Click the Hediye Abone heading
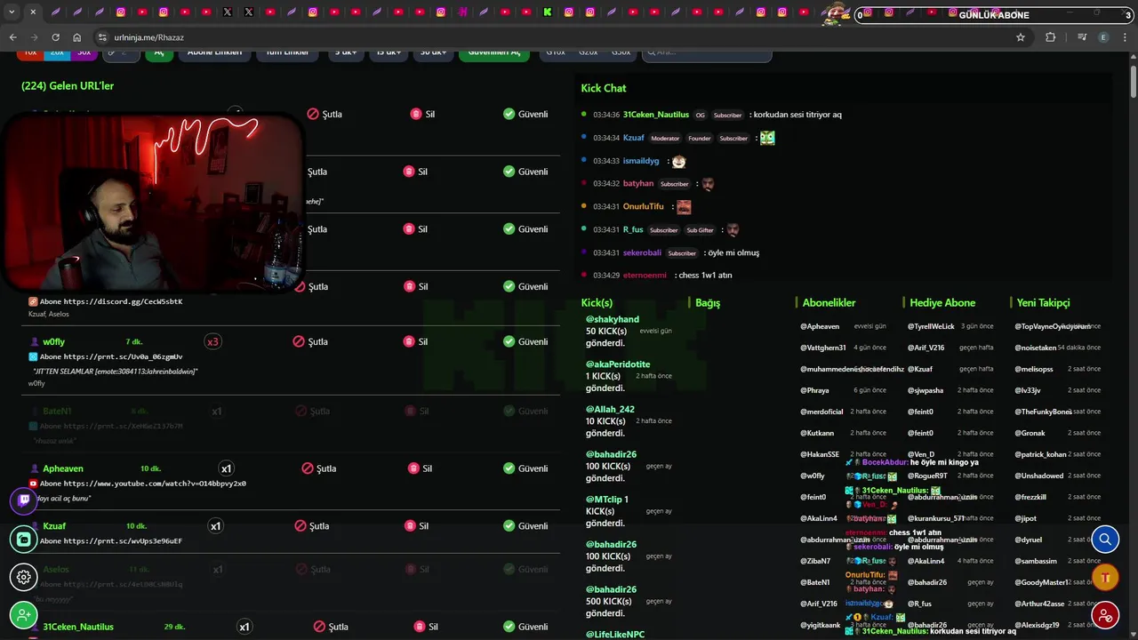This screenshot has width=1138, height=640. point(942,303)
